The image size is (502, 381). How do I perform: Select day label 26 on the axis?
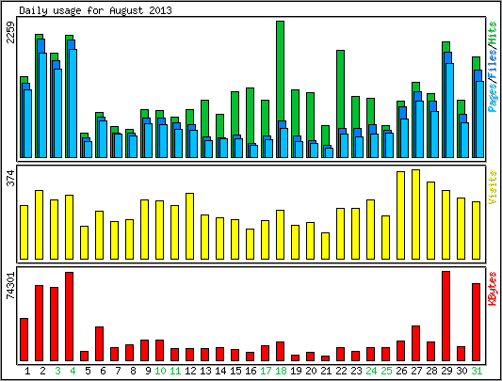(x=401, y=371)
